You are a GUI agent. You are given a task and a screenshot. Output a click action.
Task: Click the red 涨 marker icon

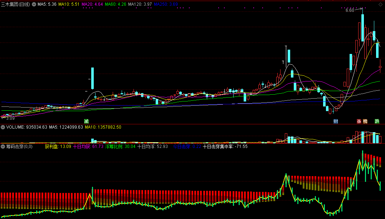pos(359,121)
